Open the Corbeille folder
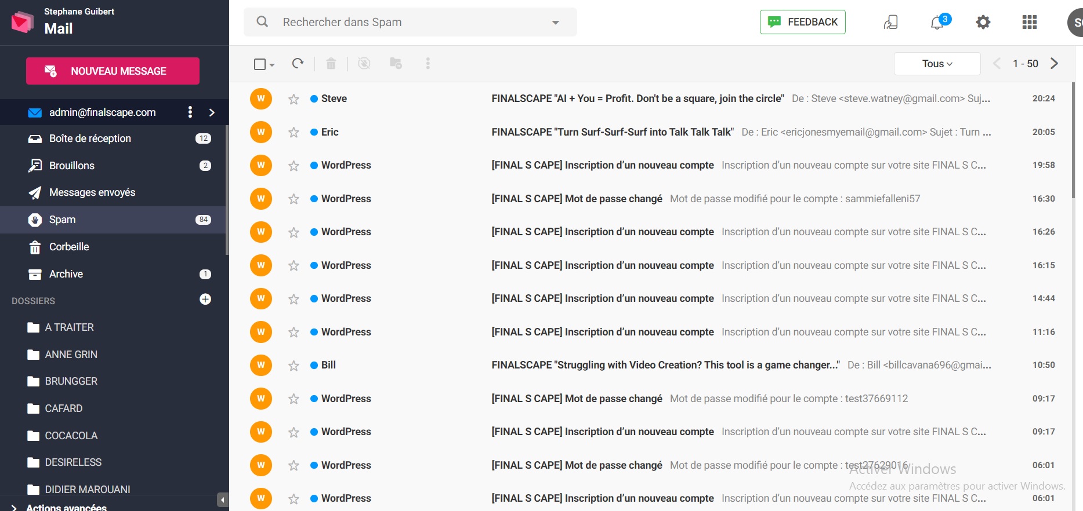Image resolution: width=1083 pixels, height=511 pixels. 113,247
